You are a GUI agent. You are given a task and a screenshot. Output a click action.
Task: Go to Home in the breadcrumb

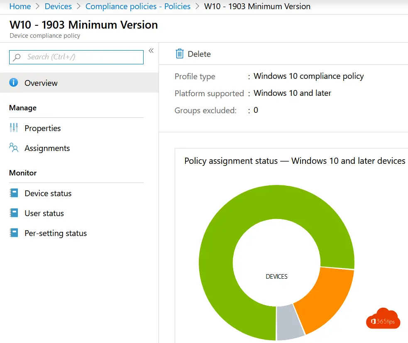(x=20, y=6)
